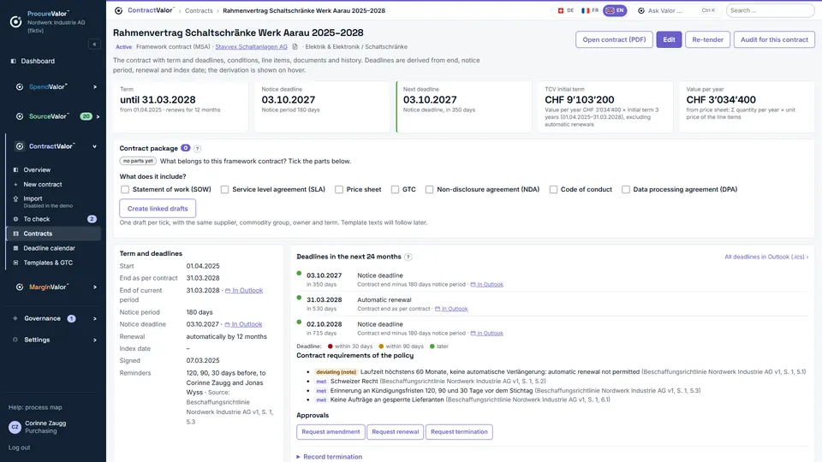Switch language to DE
822x462 pixels.
click(566, 10)
